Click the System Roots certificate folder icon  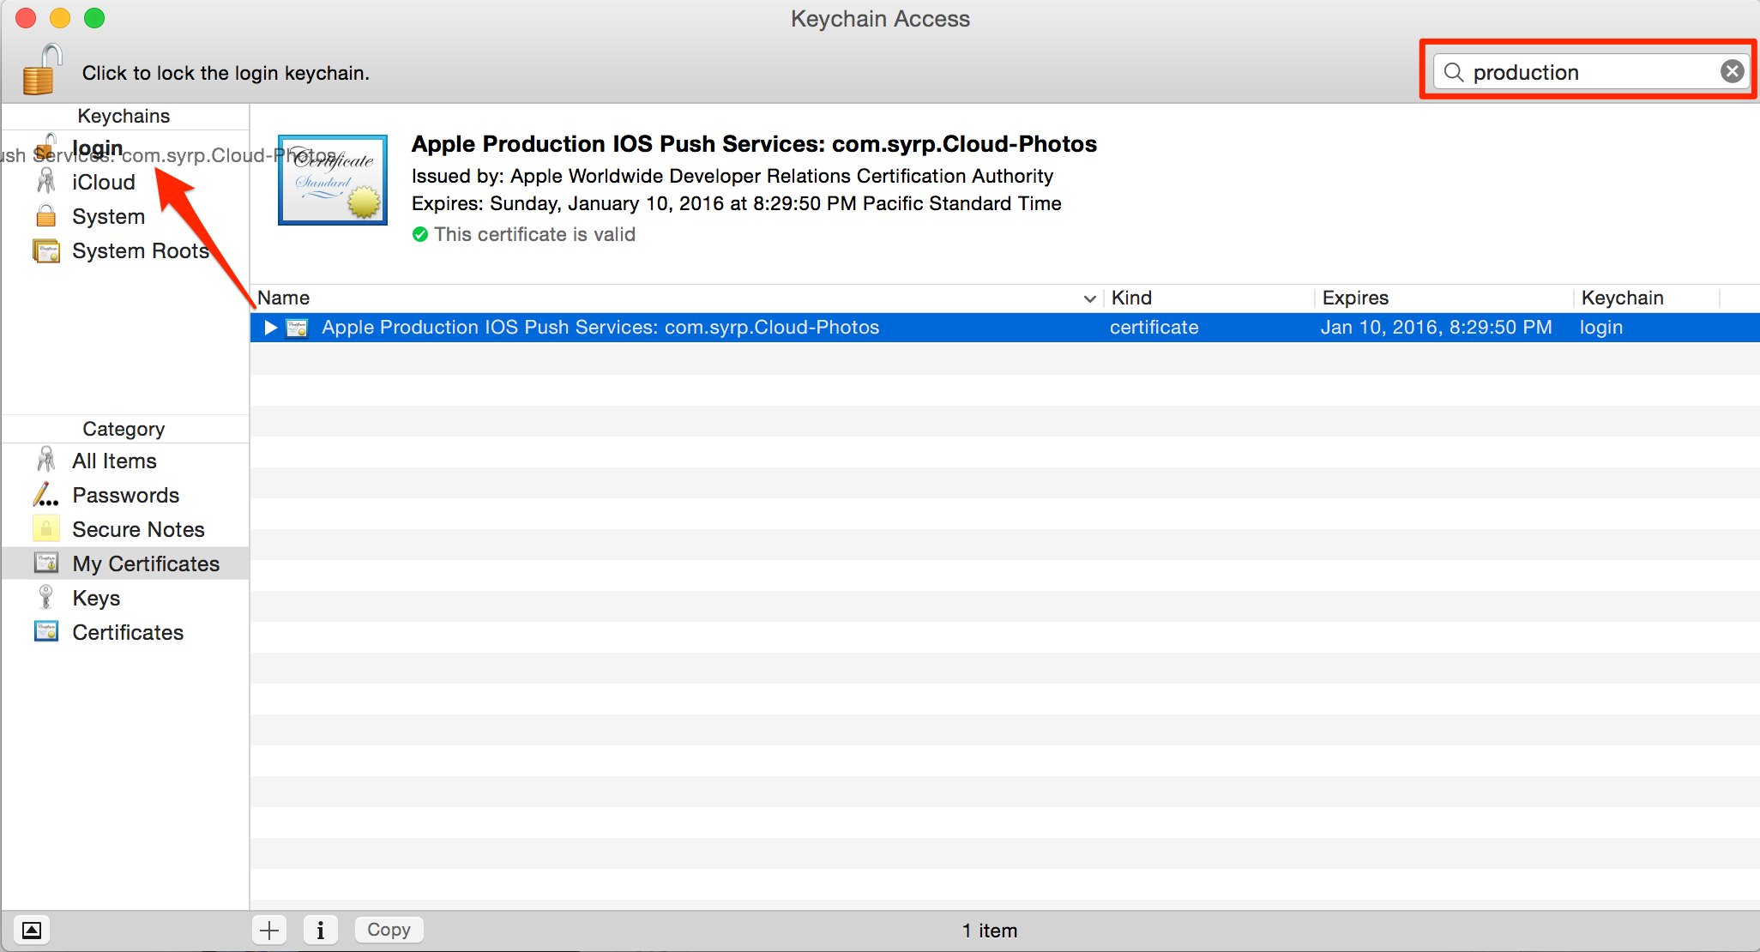coord(46,250)
